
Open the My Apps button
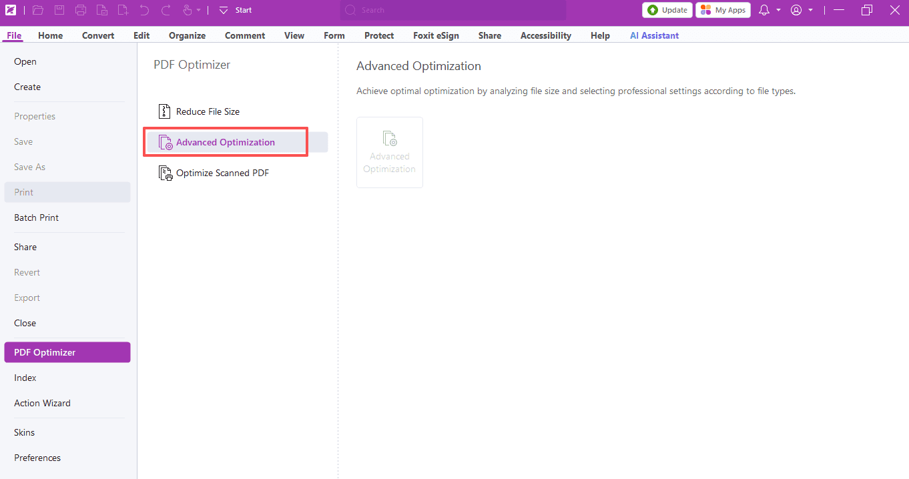[723, 10]
